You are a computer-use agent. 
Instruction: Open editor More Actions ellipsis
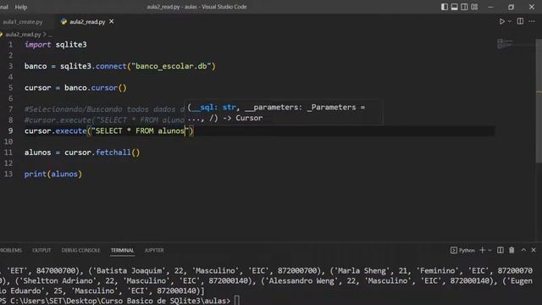(x=532, y=21)
